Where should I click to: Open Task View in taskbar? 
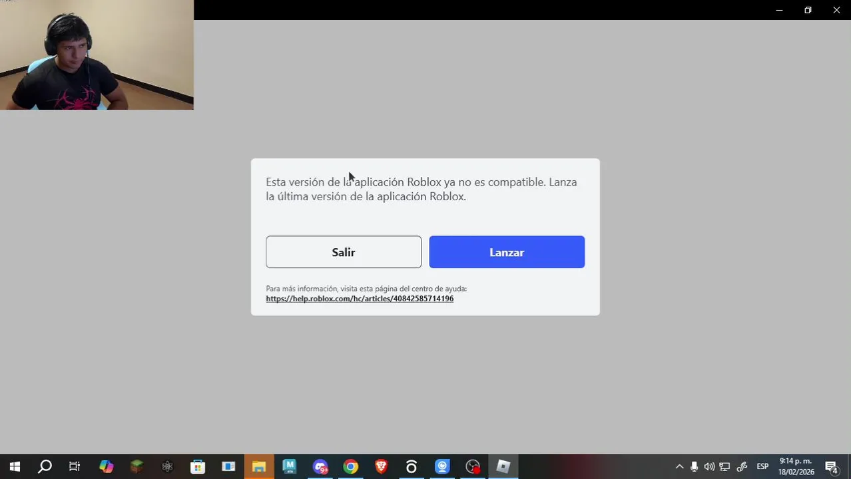tap(75, 466)
